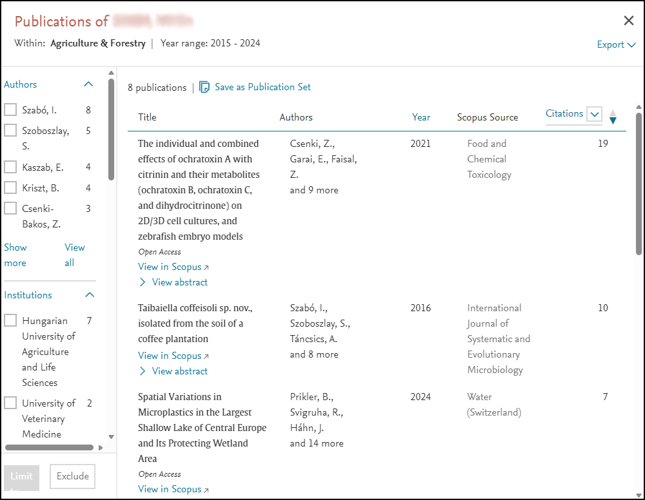Click the International Journal of Systematic source

[x=499, y=339]
